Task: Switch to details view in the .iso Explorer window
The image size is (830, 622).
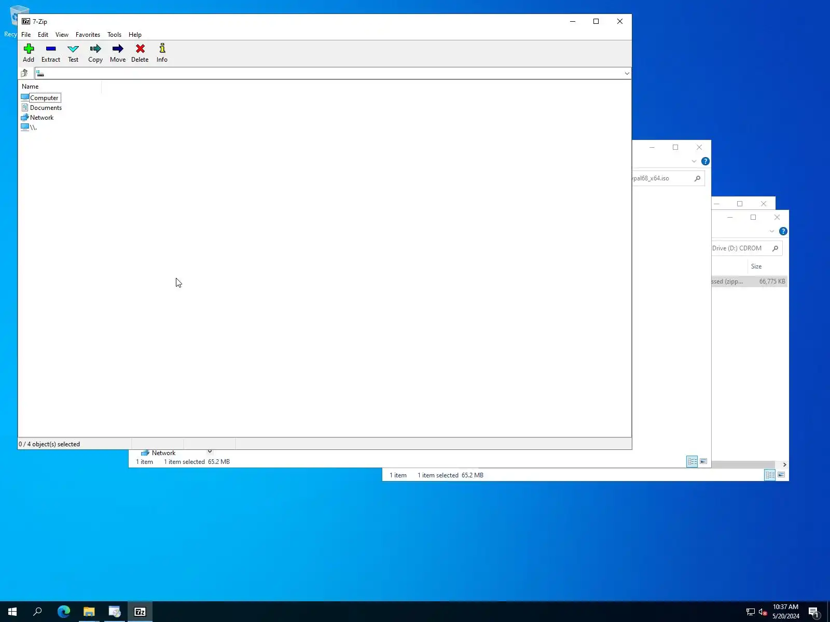Action: [692, 461]
